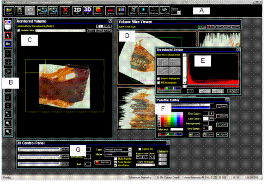The image size is (267, 191).
Task: Open the Filters icon in toolbar
Action: [133, 11]
